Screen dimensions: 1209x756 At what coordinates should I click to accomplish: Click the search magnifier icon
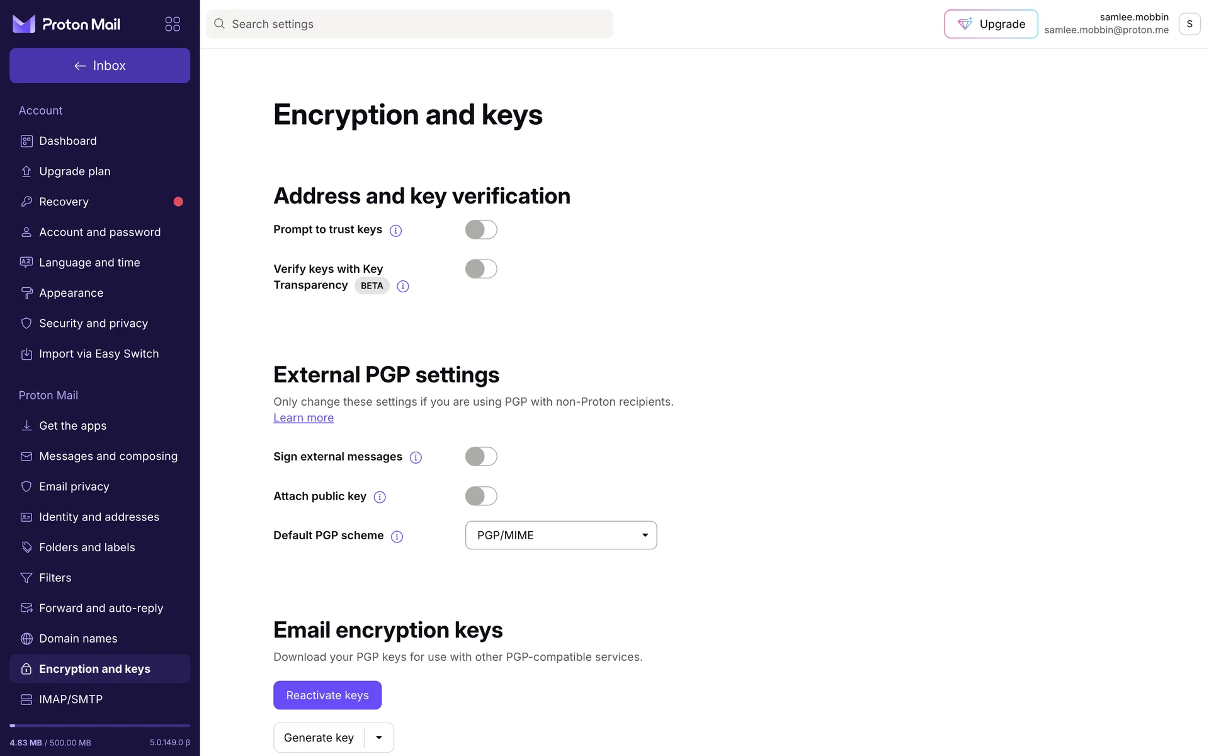pos(219,24)
